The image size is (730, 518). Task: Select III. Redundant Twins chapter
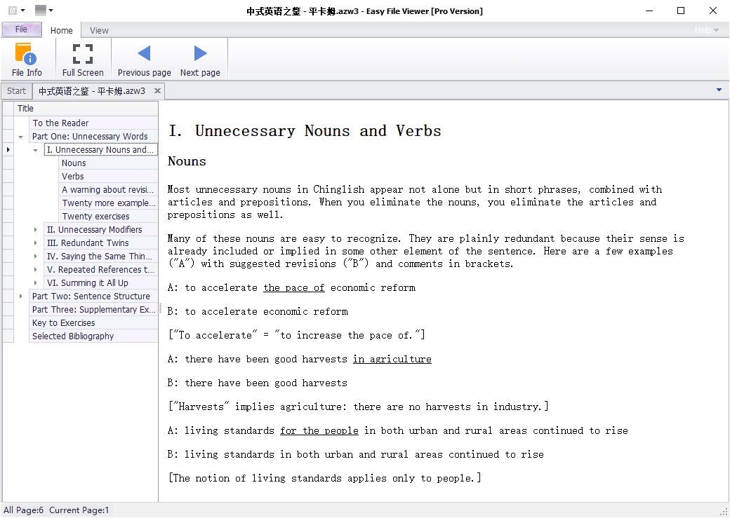pyautogui.click(x=101, y=243)
